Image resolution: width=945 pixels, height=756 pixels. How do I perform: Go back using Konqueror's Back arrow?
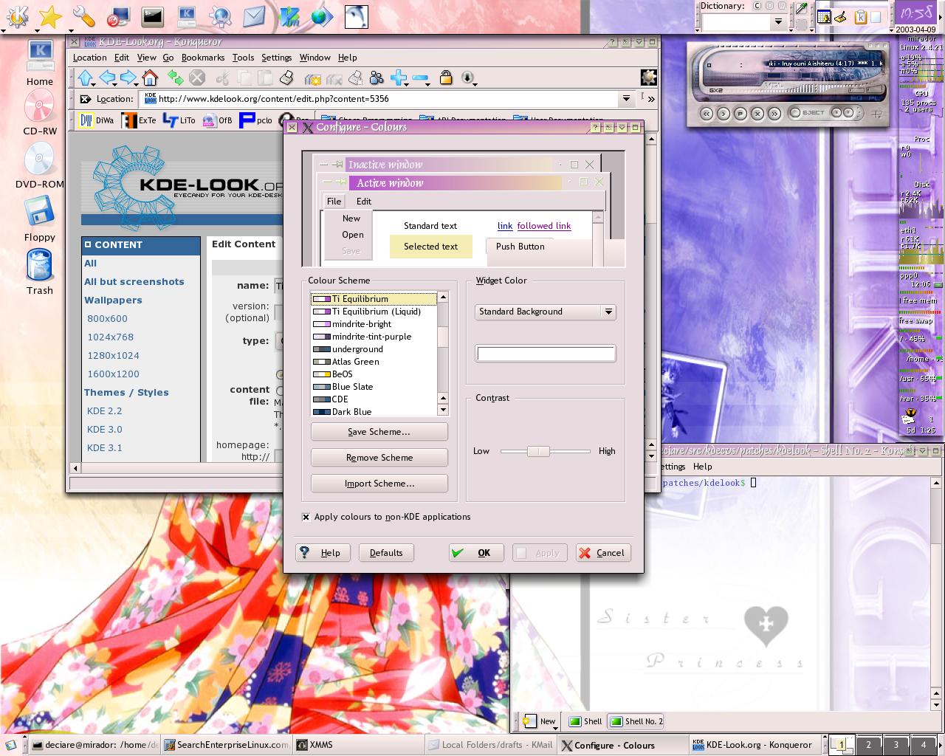click(108, 78)
